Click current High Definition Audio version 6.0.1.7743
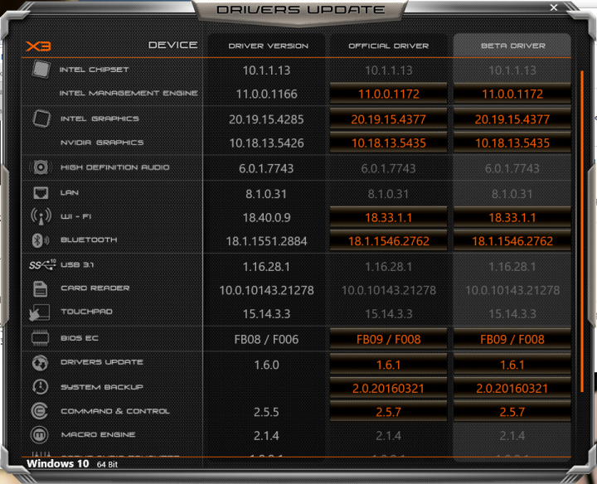Screen dimensions: 597x484 pyautogui.click(x=266, y=168)
